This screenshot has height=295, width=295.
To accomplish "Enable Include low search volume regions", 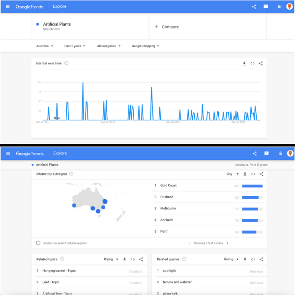I will [x=38, y=243].
